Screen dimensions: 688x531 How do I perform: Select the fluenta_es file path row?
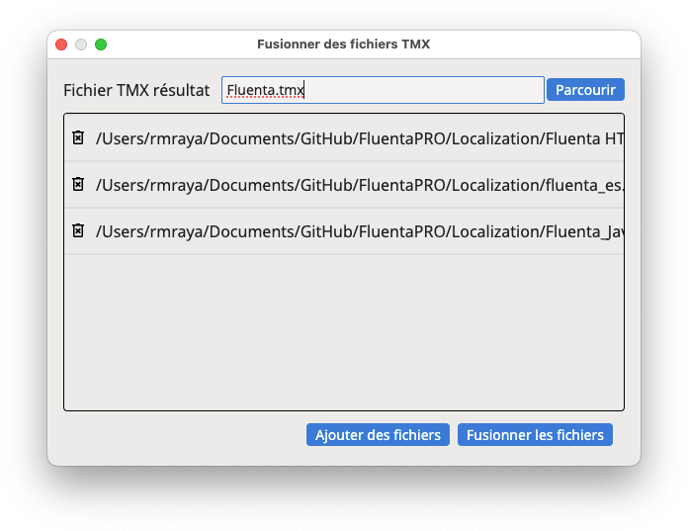tap(344, 185)
